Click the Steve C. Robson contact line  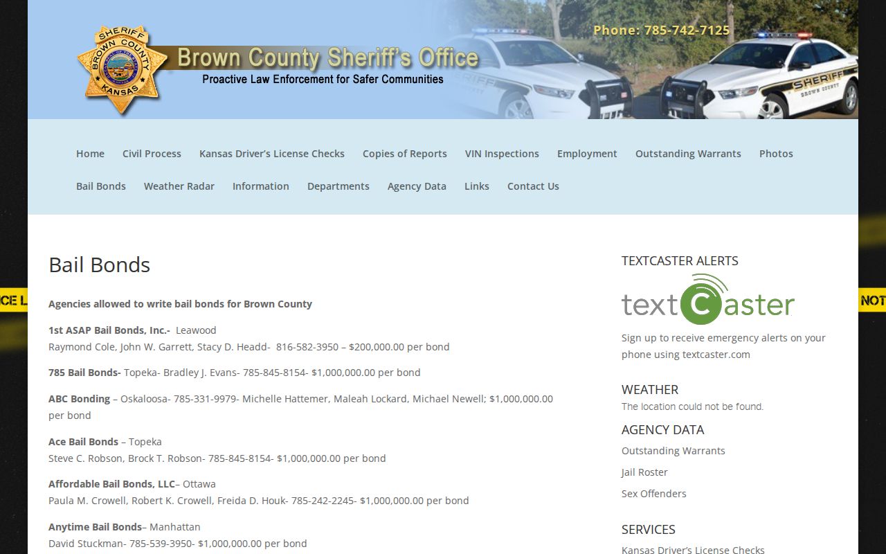(217, 458)
